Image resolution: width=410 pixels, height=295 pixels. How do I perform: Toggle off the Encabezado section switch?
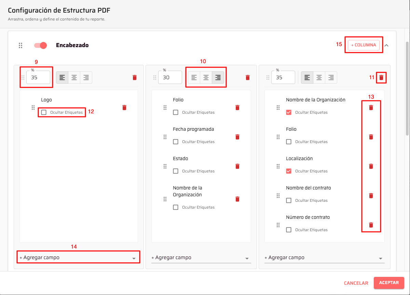(41, 45)
